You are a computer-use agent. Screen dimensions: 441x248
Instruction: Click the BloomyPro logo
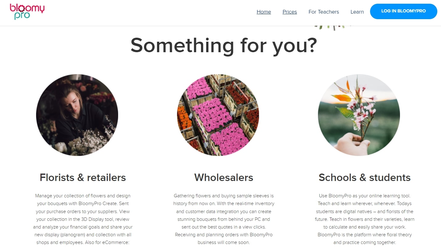[27, 12]
